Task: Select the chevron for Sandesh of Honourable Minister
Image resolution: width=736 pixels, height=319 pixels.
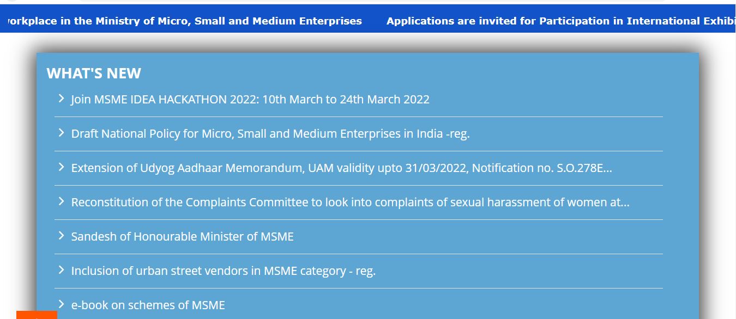Action: coord(61,236)
